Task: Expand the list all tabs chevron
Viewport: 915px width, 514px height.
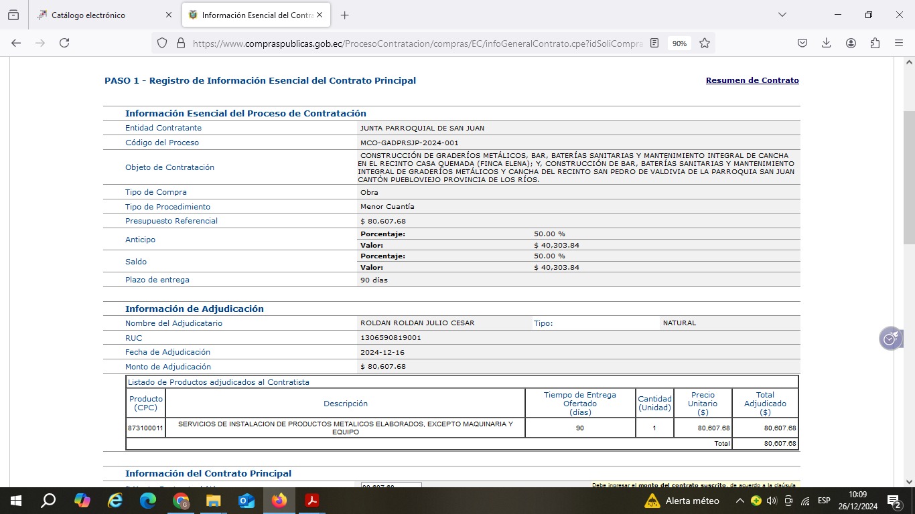Action: point(782,15)
